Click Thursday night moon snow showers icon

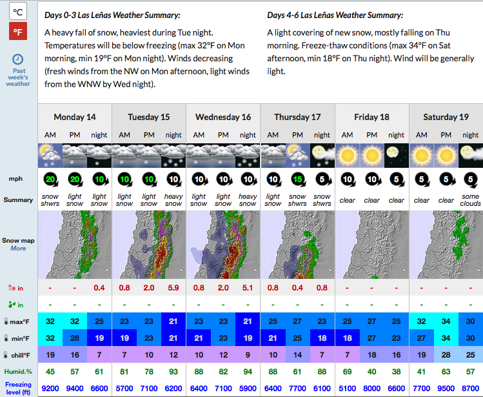click(x=322, y=156)
